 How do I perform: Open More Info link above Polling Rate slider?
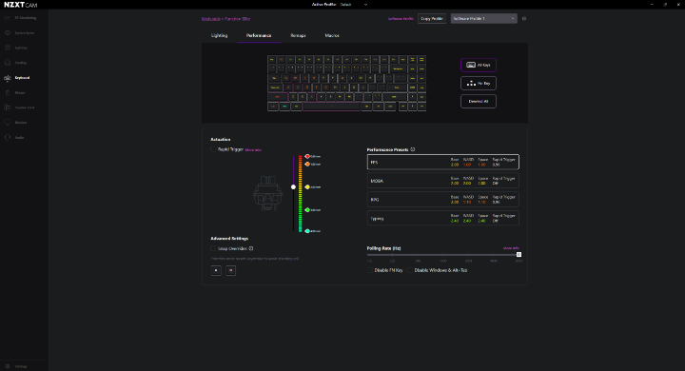pos(511,248)
